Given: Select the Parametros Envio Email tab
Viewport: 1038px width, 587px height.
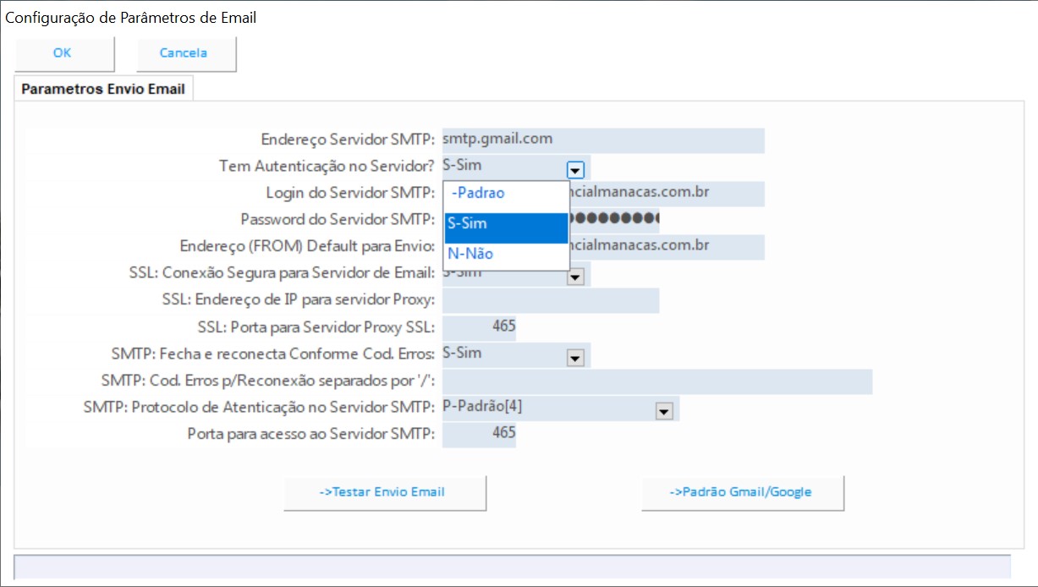Looking at the screenshot, I should (103, 89).
